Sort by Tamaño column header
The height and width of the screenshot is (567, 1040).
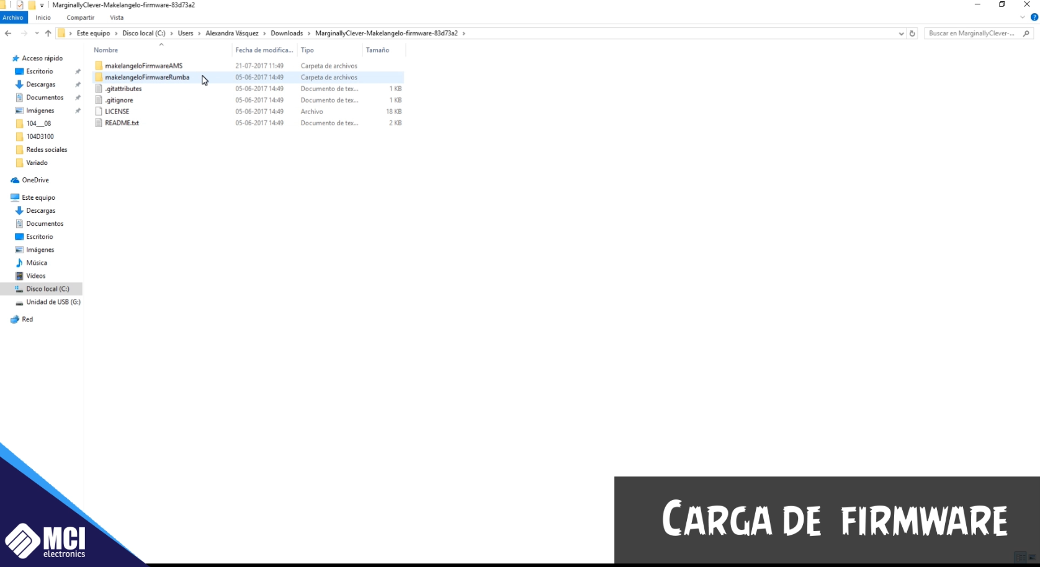point(383,50)
